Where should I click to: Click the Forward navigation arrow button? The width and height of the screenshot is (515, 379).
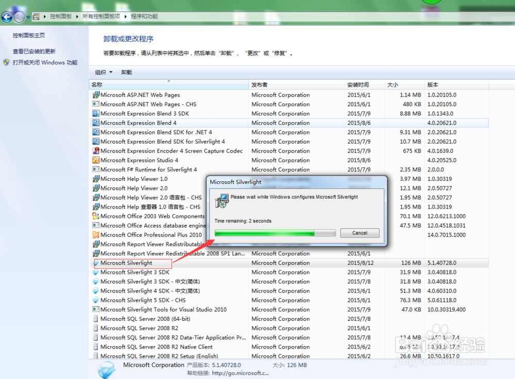click(19, 17)
